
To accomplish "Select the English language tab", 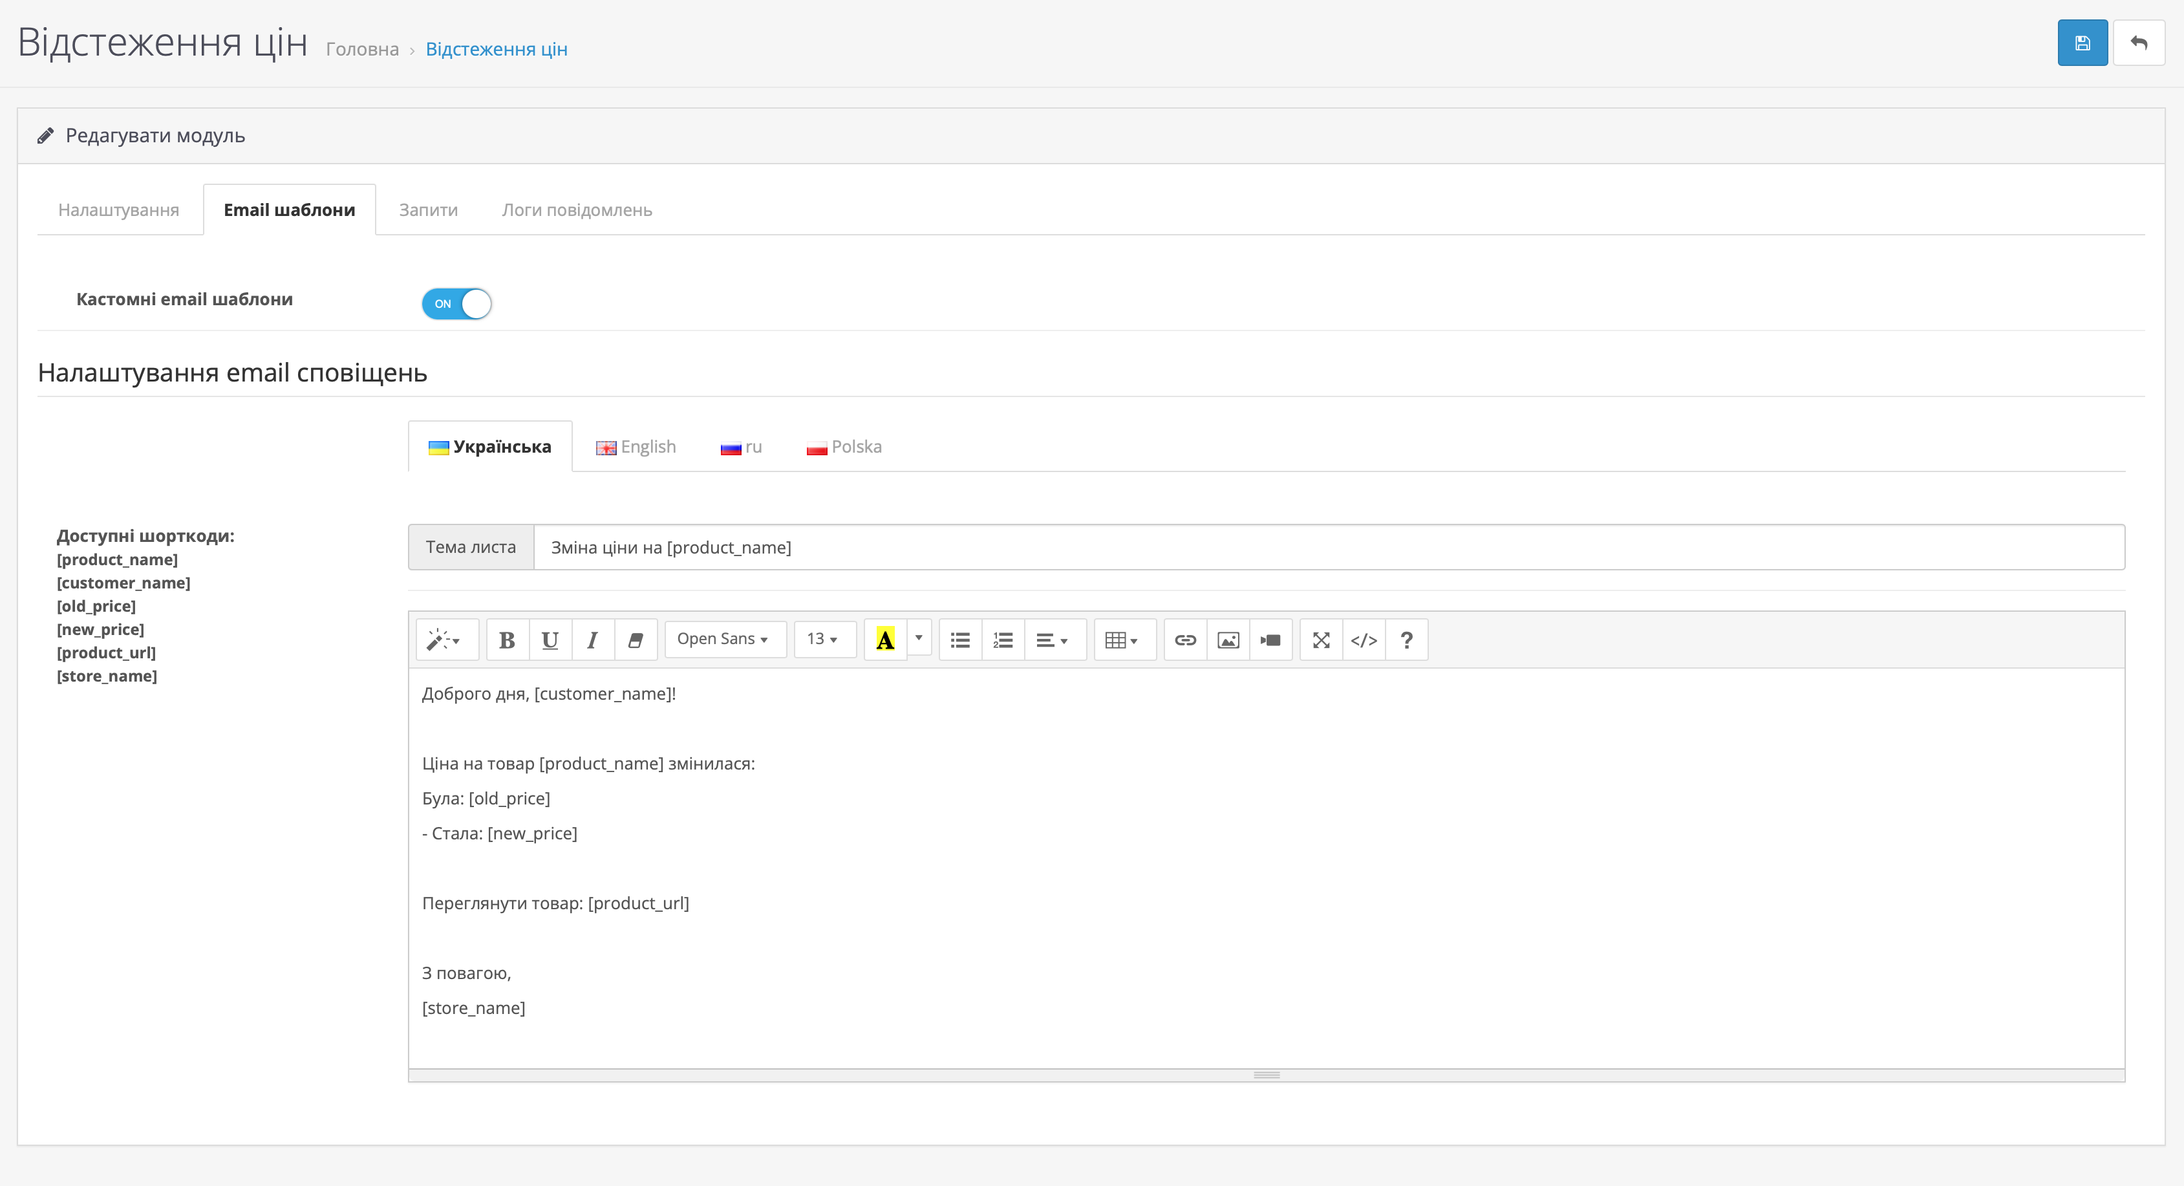I will click(636, 447).
